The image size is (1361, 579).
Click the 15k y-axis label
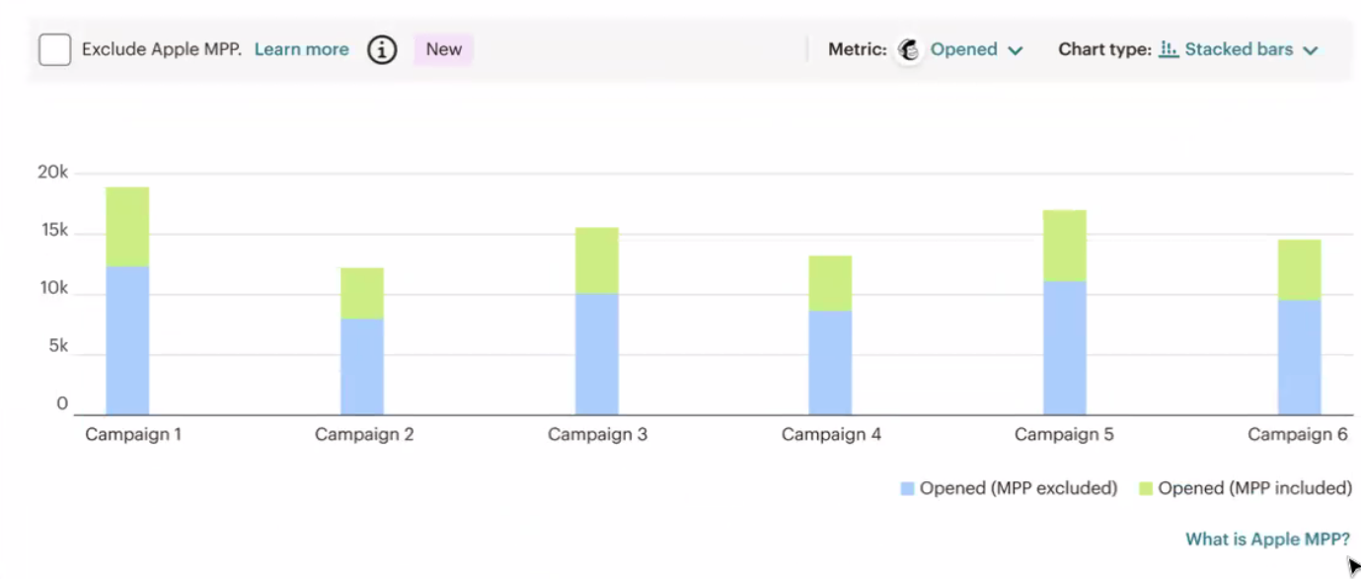click(x=53, y=231)
